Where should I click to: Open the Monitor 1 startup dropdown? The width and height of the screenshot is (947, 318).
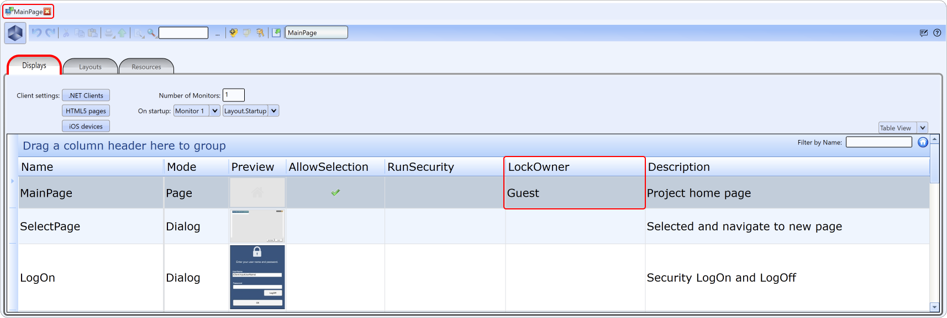215,111
